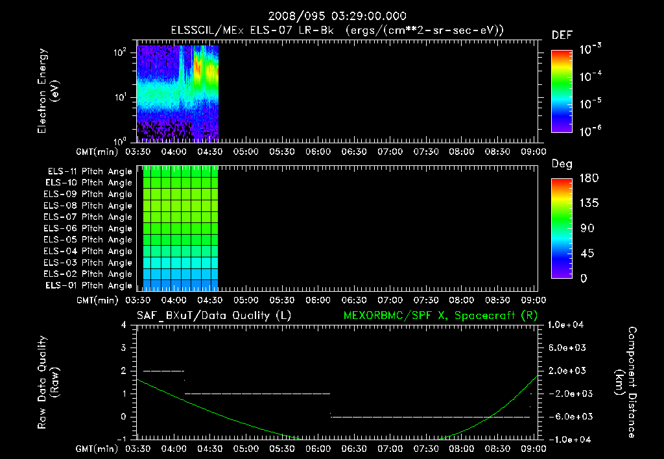Click the Raw Data Quality (Raw) axis label
The height and width of the screenshot is (459, 664).
pos(48,383)
